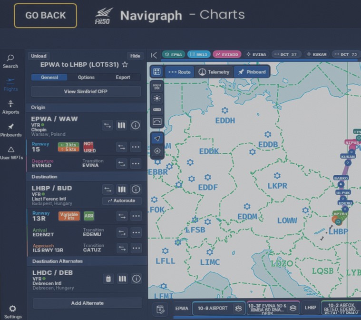Open charts for LHDC / DEB
Screen dimensions: 361x320
pyautogui.click(x=122, y=279)
